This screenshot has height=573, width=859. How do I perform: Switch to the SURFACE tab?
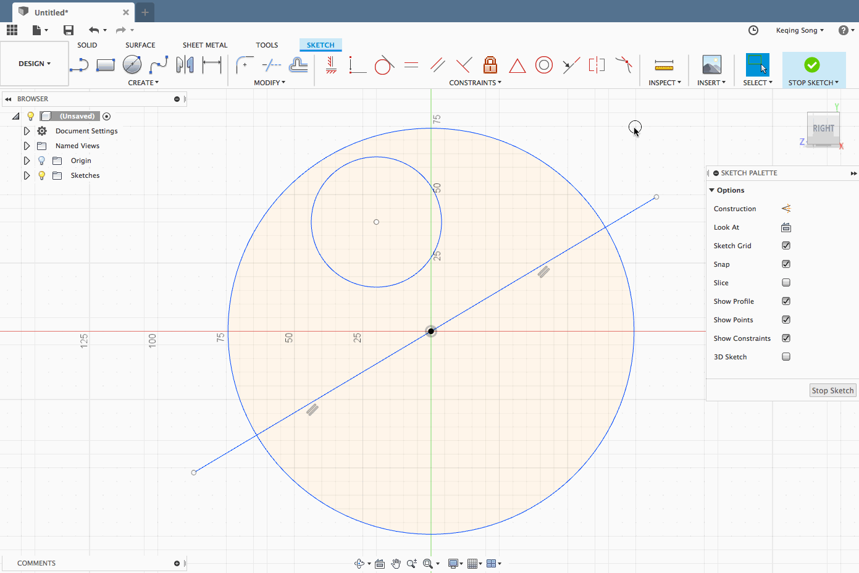coord(140,45)
